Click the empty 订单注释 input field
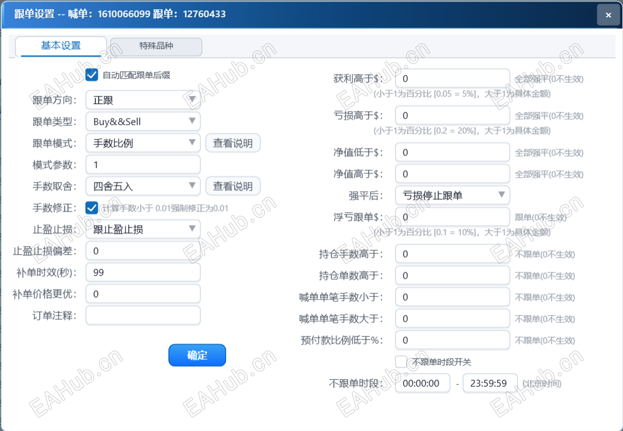Image resolution: width=623 pixels, height=431 pixels. (143, 315)
